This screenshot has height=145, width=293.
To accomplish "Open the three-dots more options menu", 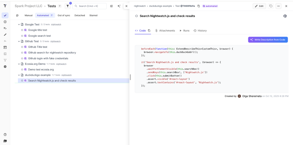I will click(x=278, y=6).
